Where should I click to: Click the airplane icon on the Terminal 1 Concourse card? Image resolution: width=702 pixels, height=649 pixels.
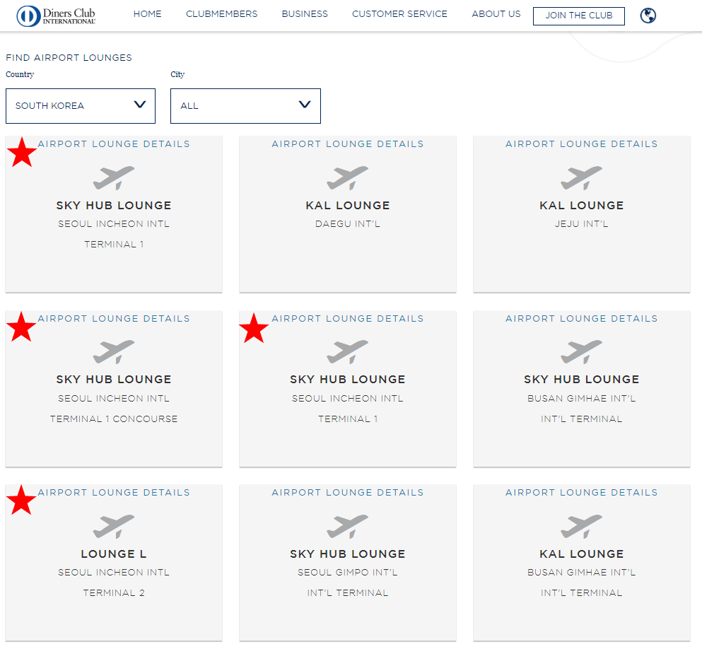[x=114, y=352]
